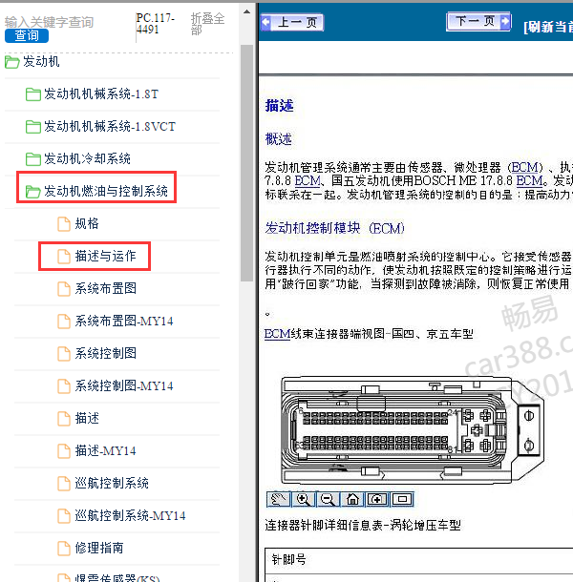Open the 描述与运作 document
The width and height of the screenshot is (573, 582).
(96, 256)
